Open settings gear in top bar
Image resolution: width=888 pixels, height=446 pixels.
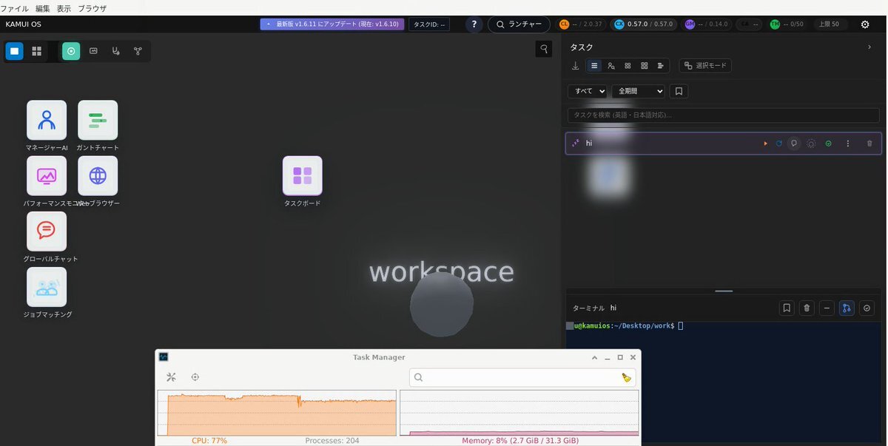[x=864, y=24]
